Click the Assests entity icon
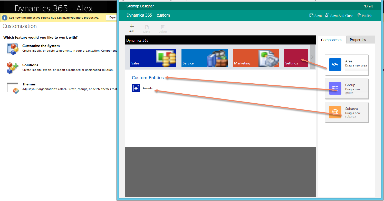Viewport: 384px width, 201px height. (x=136, y=88)
